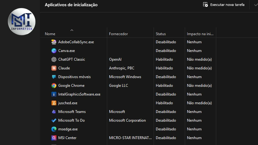The height and width of the screenshot is (145, 258).
Task: Select the jusched.exe entry name
Action: [68, 103]
